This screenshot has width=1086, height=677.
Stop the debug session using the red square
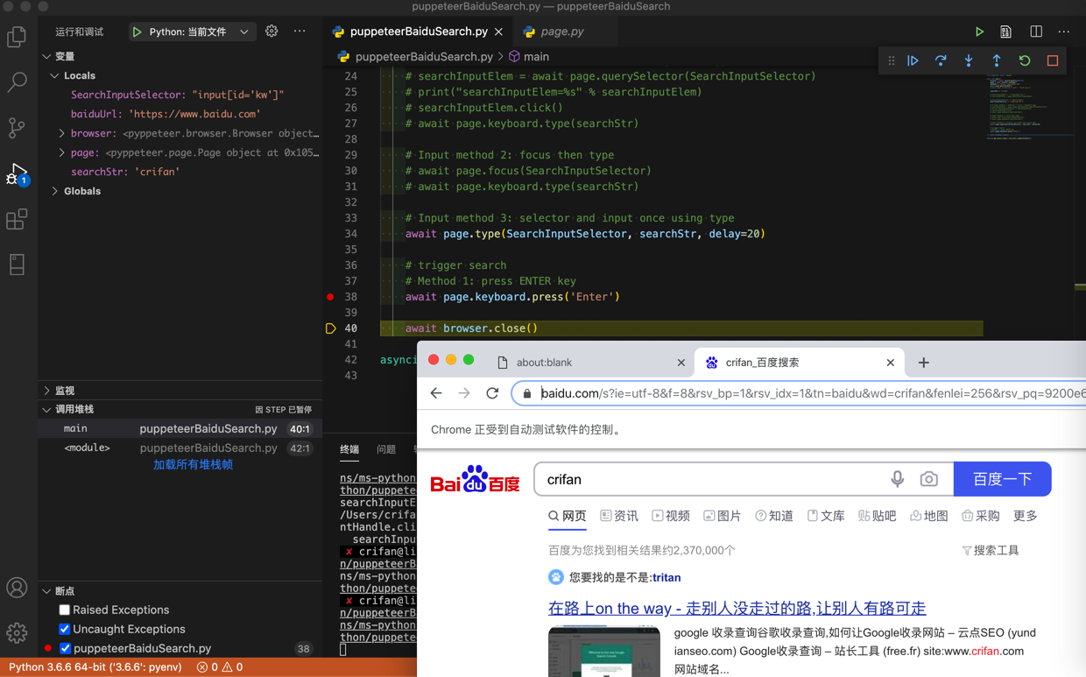[x=1053, y=61]
